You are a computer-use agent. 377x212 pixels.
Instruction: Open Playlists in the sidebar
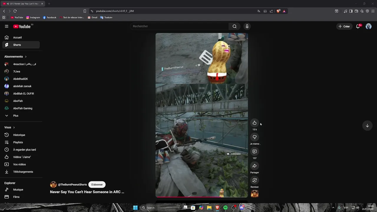[x=21, y=142]
